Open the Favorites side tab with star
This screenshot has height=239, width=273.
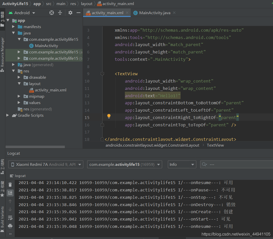coord(2,189)
